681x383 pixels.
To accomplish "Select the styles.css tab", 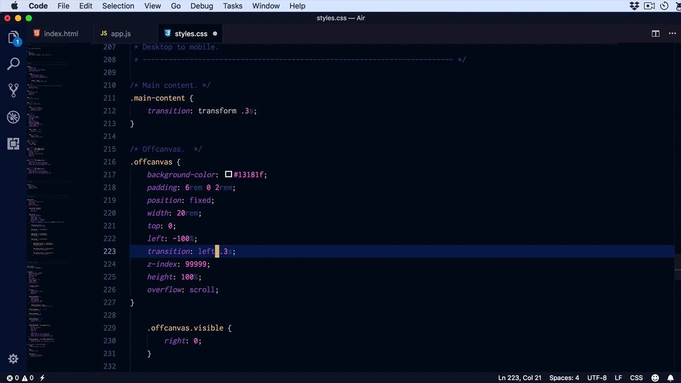I will pyautogui.click(x=190, y=34).
